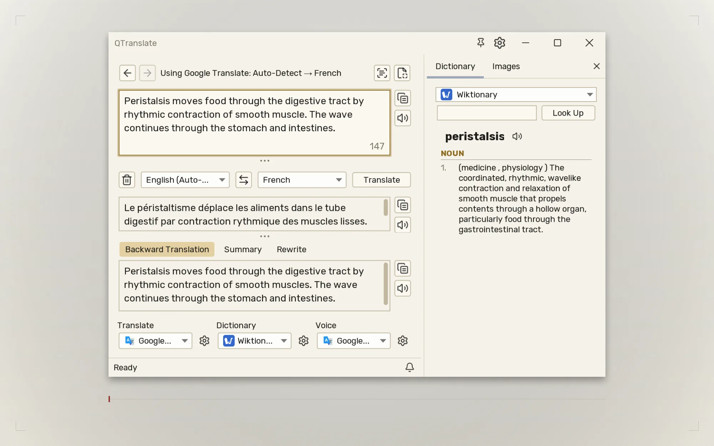The image size is (714, 446).
Task: Go forward to the next translation
Action: click(x=147, y=73)
